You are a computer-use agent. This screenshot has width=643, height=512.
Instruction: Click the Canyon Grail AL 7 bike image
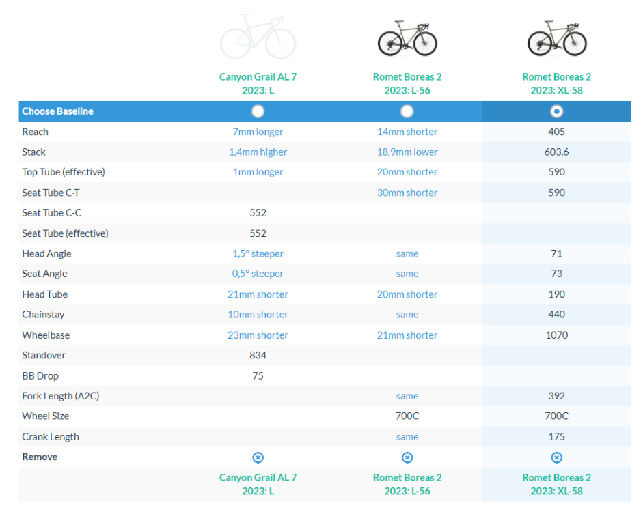(x=258, y=39)
